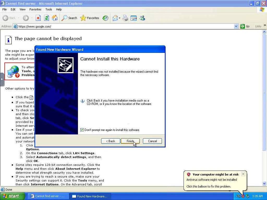Screen dimensions: 267x200
Task: Open the Messenger people icon
Action: tap(142, 18)
